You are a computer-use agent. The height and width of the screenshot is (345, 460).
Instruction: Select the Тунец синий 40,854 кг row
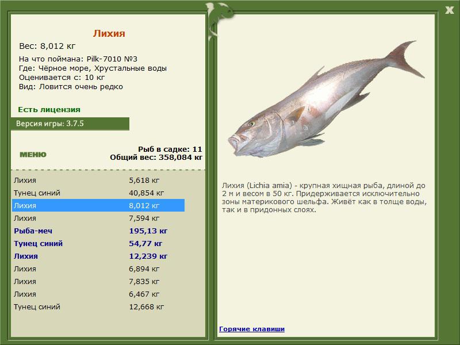tap(98, 193)
